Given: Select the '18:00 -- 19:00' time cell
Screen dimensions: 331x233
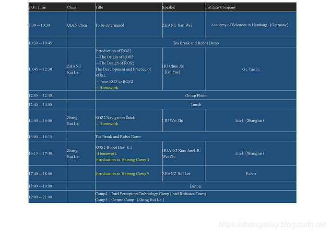Looking at the screenshot, I should pyautogui.click(x=47, y=186).
